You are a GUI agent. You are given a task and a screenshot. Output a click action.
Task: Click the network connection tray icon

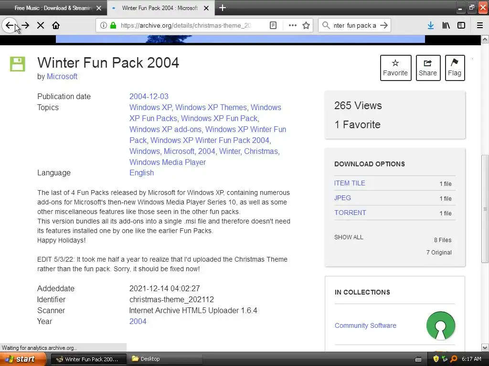click(x=445, y=359)
